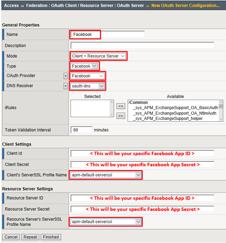Move iRule to Selected with << button

[121, 106]
